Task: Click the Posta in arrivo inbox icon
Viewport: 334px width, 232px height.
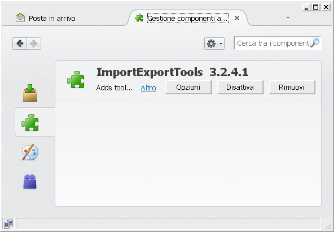Action: click(x=20, y=17)
